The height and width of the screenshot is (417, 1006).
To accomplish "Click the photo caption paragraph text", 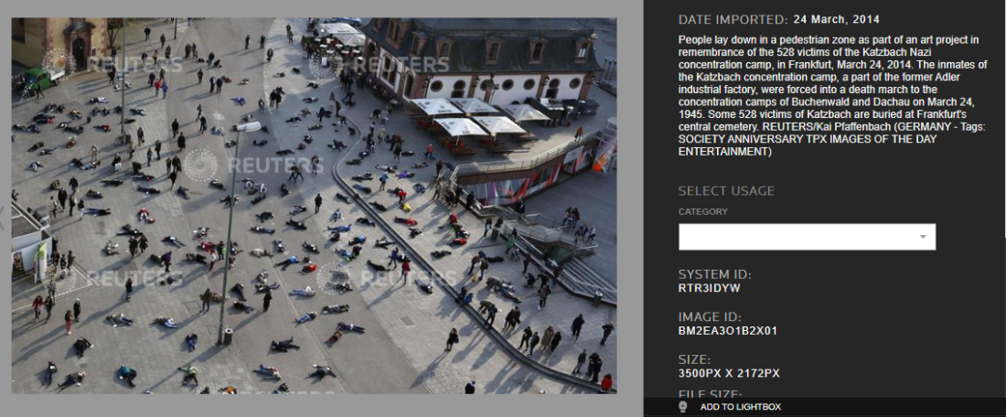I will [829, 96].
